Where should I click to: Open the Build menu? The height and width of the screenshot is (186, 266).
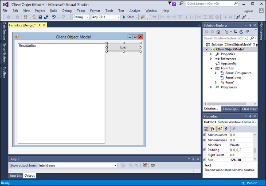[53, 10]
